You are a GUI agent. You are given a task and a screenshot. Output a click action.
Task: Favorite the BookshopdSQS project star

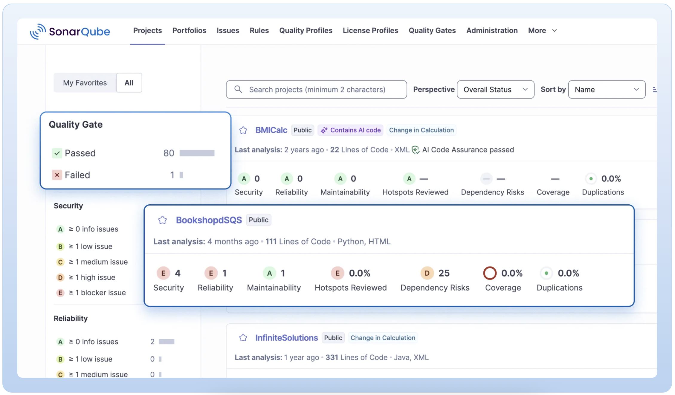162,220
